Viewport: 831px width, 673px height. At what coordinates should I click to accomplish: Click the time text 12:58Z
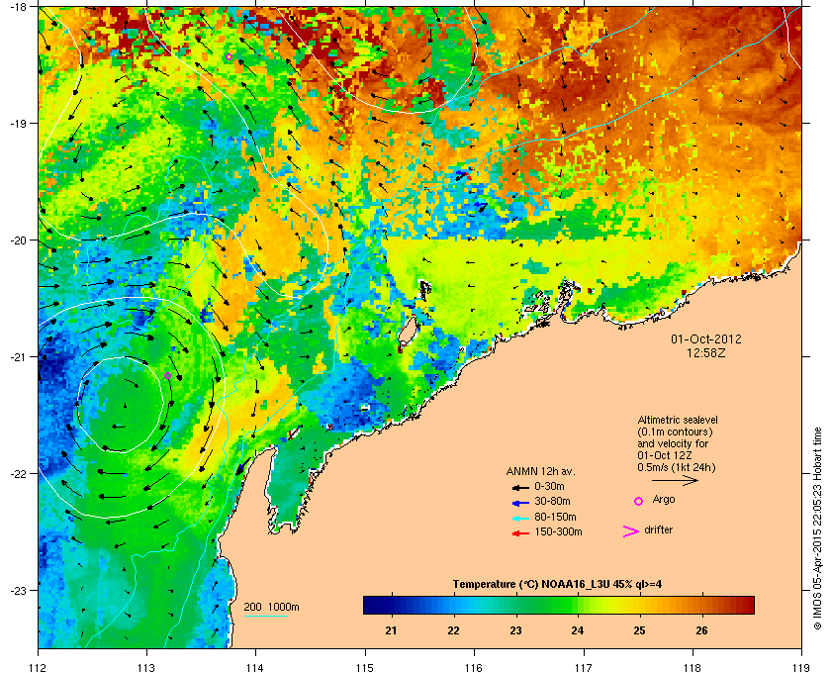(706, 352)
